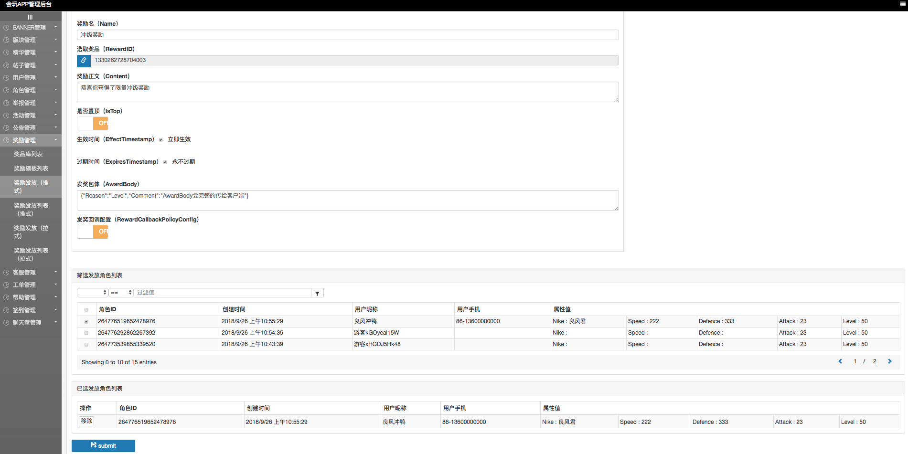
Task: Open the top-right list menu icon
Action: (902, 4)
